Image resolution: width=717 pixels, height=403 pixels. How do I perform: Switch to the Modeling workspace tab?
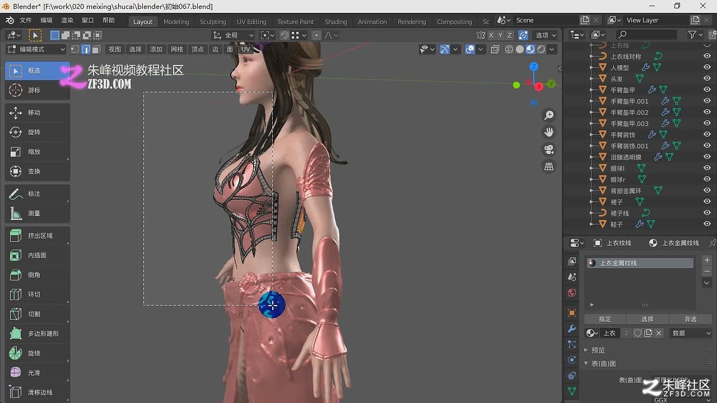176,22
